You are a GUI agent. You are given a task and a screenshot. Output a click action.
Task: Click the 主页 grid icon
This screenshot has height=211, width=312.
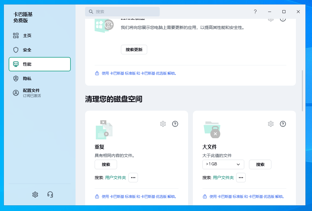(x=16, y=36)
